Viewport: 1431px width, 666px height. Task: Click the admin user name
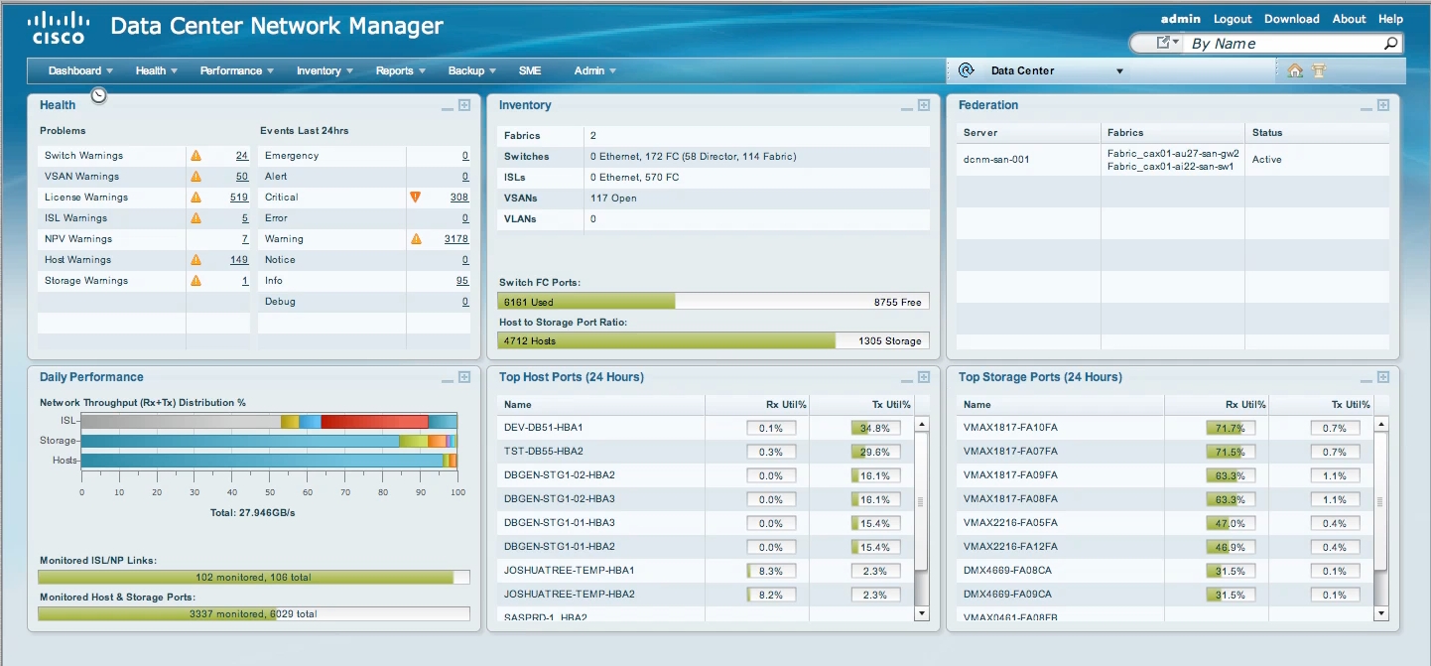(x=1181, y=19)
